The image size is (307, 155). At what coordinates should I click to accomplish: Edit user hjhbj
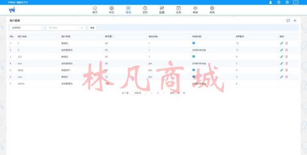click(x=282, y=70)
